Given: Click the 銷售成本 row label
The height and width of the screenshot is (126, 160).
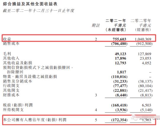Looking at the screenshot, I should click(x=11, y=44).
